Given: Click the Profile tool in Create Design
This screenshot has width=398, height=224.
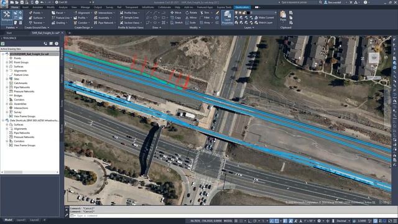Looking at the screenshot, I should click(81, 17).
